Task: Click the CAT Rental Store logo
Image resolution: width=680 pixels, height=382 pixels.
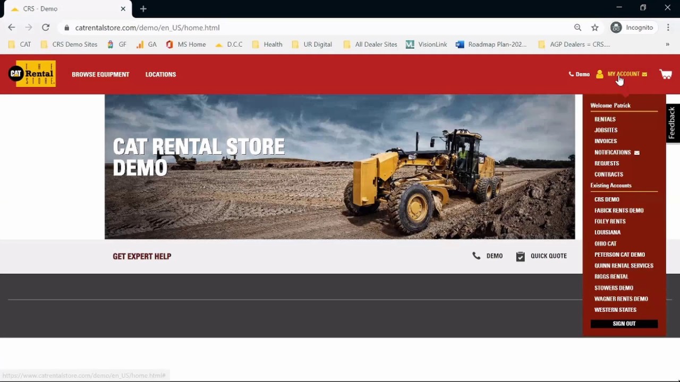Action: (x=32, y=74)
